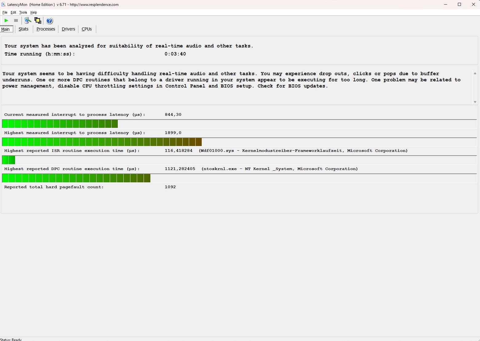Click the Wdf01000.sys driver text
Image resolution: width=480 pixels, height=341 pixels.
tap(303, 151)
